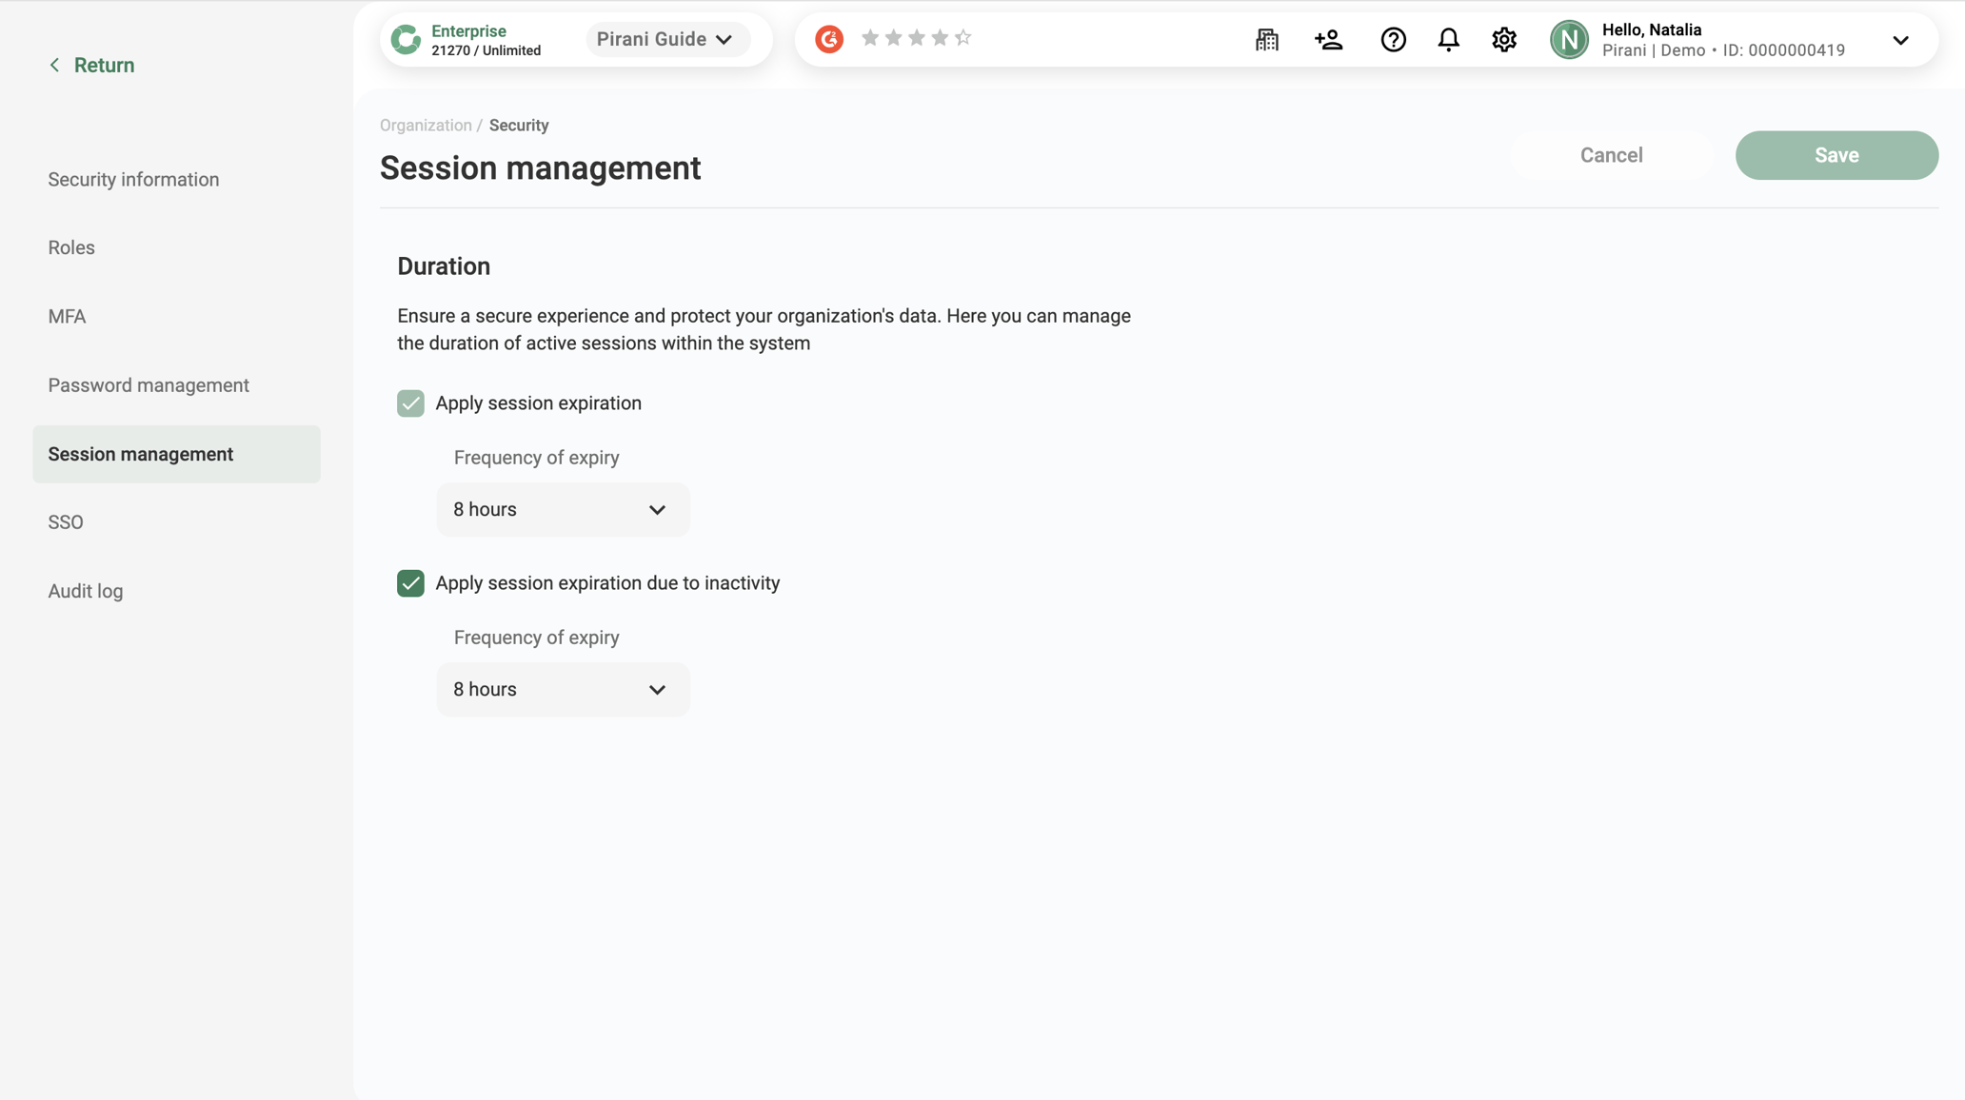Rate with the fifth star
This screenshot has width=1965, height=1100.
(x=963, y=37)
